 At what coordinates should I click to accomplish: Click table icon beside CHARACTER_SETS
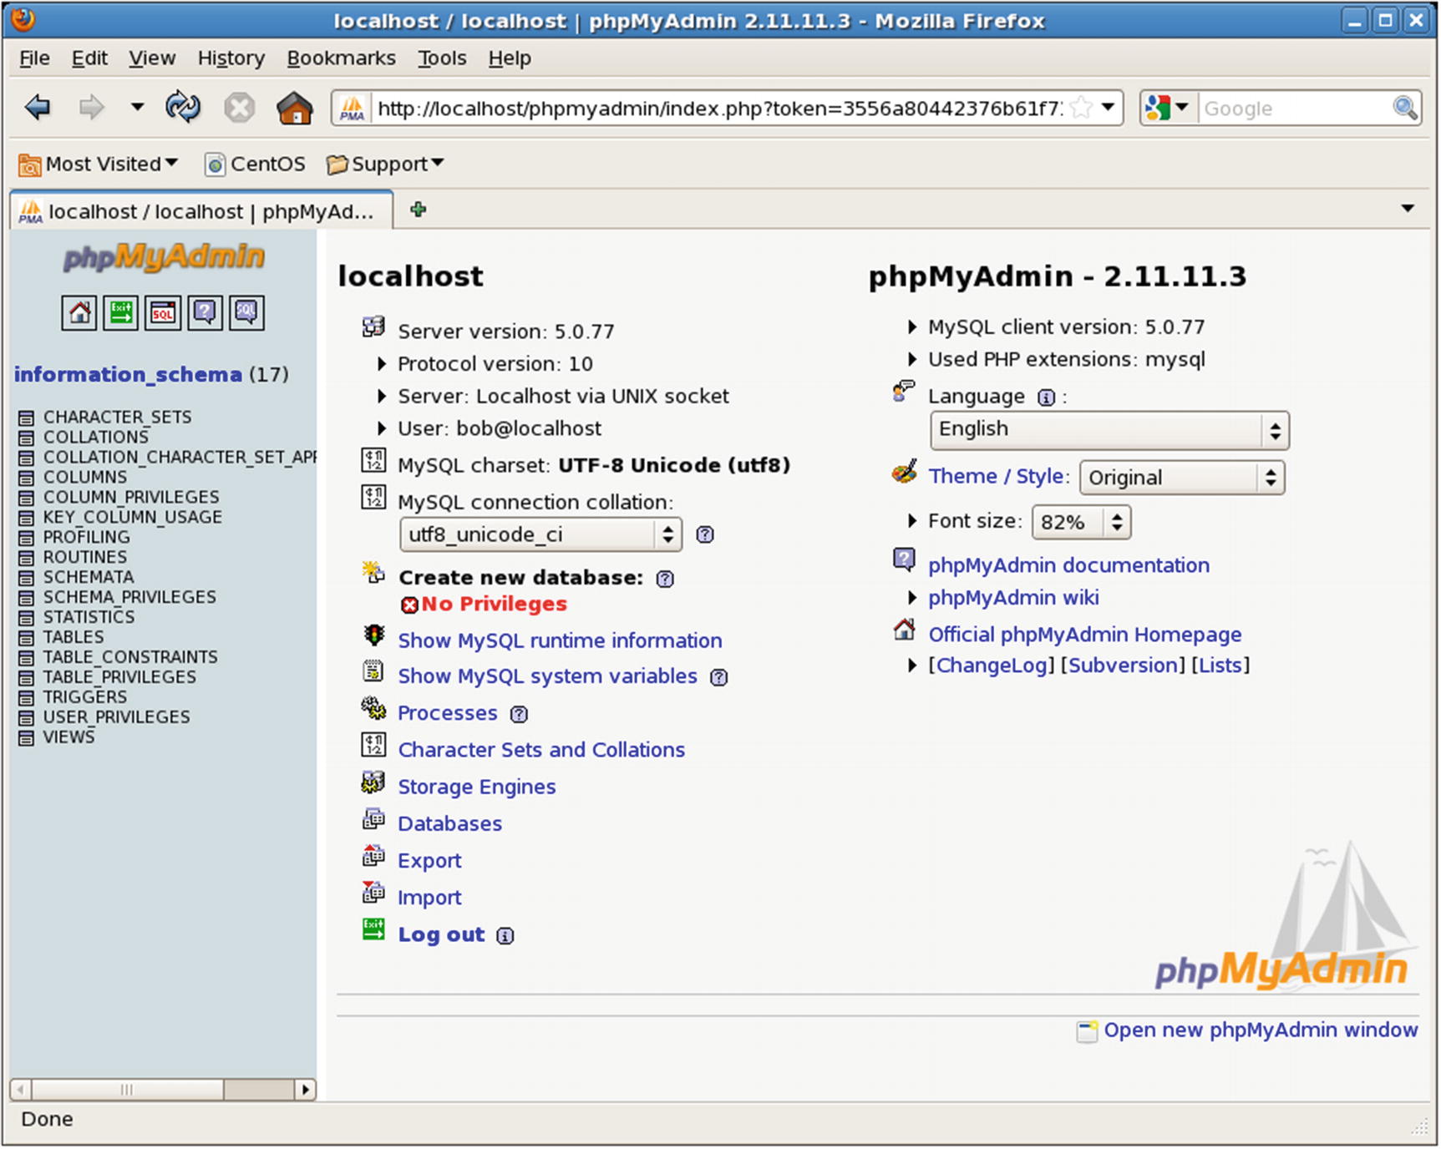click(27, 418)
